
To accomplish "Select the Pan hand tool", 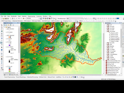I will click(x=2, y=29).
